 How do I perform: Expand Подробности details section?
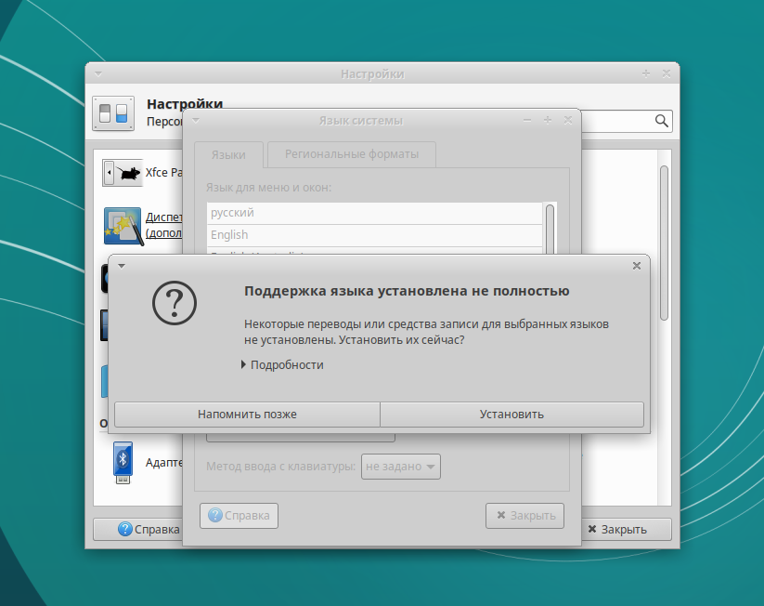[x=282, y=365]
